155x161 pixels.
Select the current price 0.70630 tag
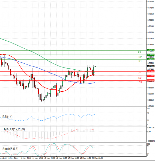coord(151,66)
